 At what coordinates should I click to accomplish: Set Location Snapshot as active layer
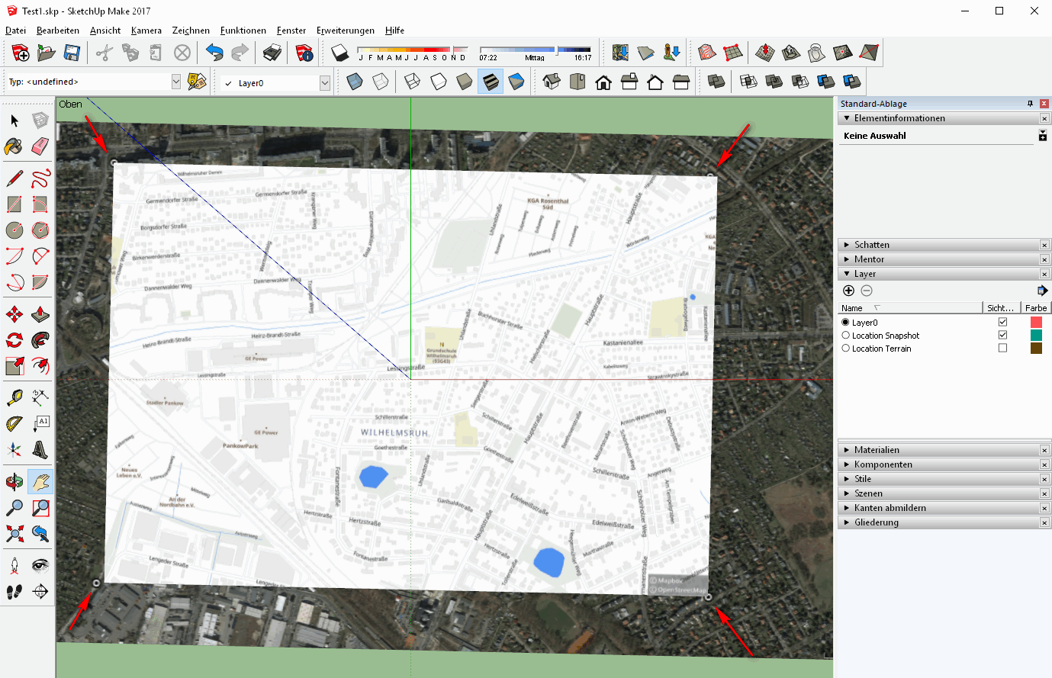tap(845, 336)
